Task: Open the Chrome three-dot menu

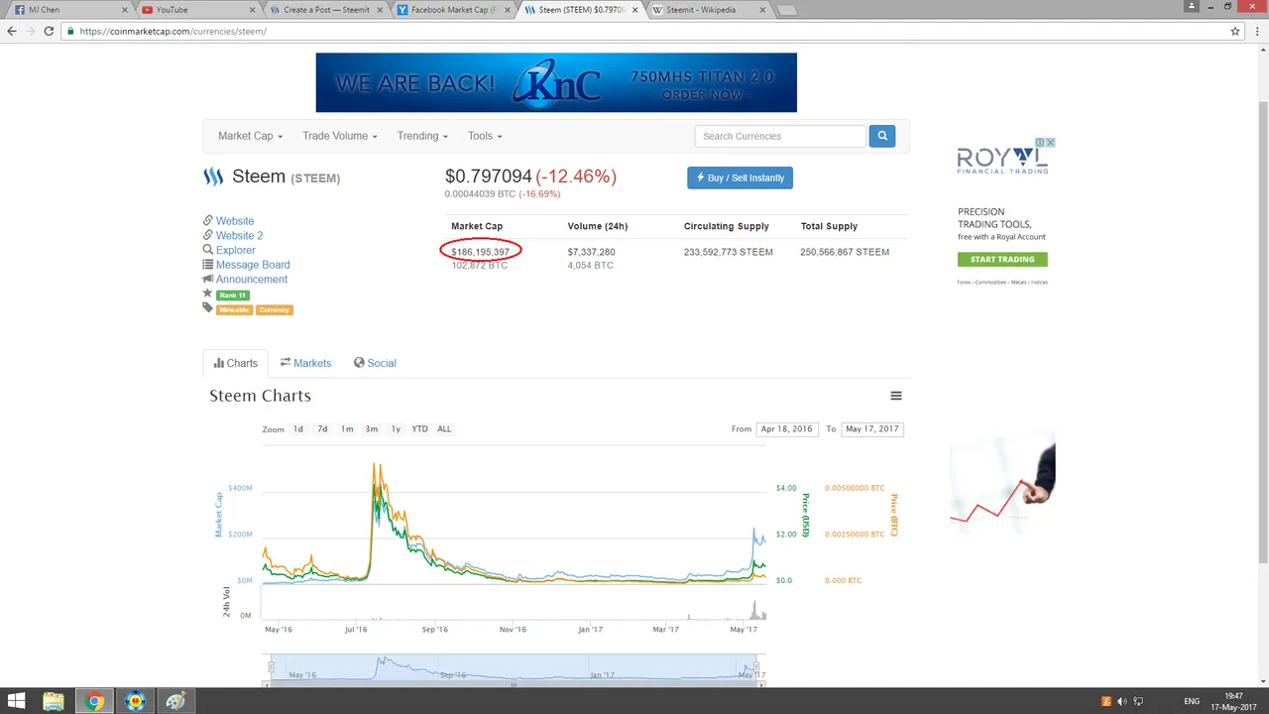Action: click(x=1256, y=31)
